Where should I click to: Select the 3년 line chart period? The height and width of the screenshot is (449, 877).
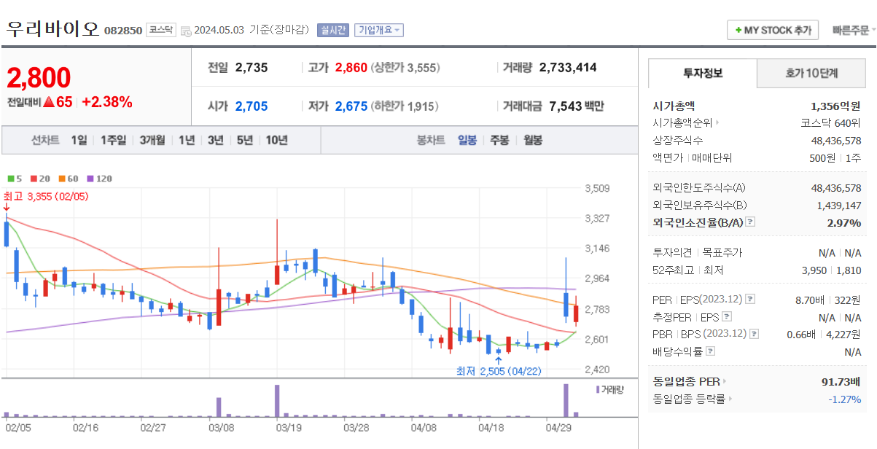click(215, 141)
